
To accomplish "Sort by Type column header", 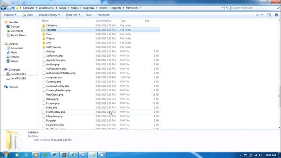I will (123, 21).
